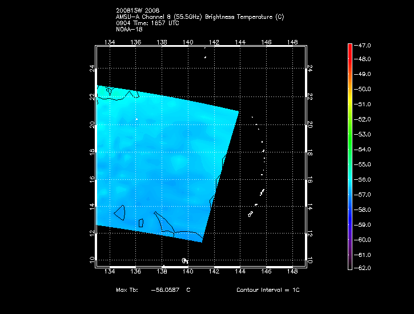Click the 24 latitude label on the left axis
414x314 pixels.
point(92,69)
